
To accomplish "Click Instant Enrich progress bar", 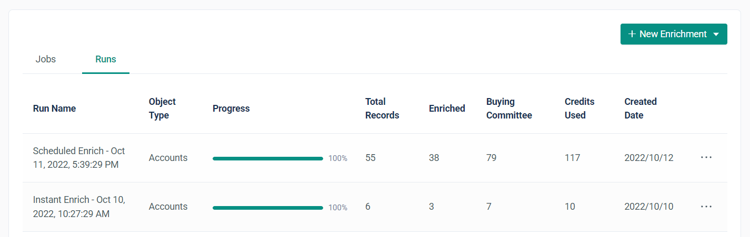I will pyautogui.click(x=267, y=207).
